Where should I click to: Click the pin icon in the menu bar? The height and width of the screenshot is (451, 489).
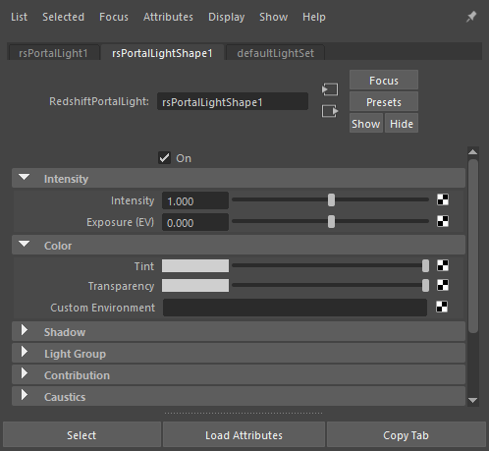pos(471,17)
